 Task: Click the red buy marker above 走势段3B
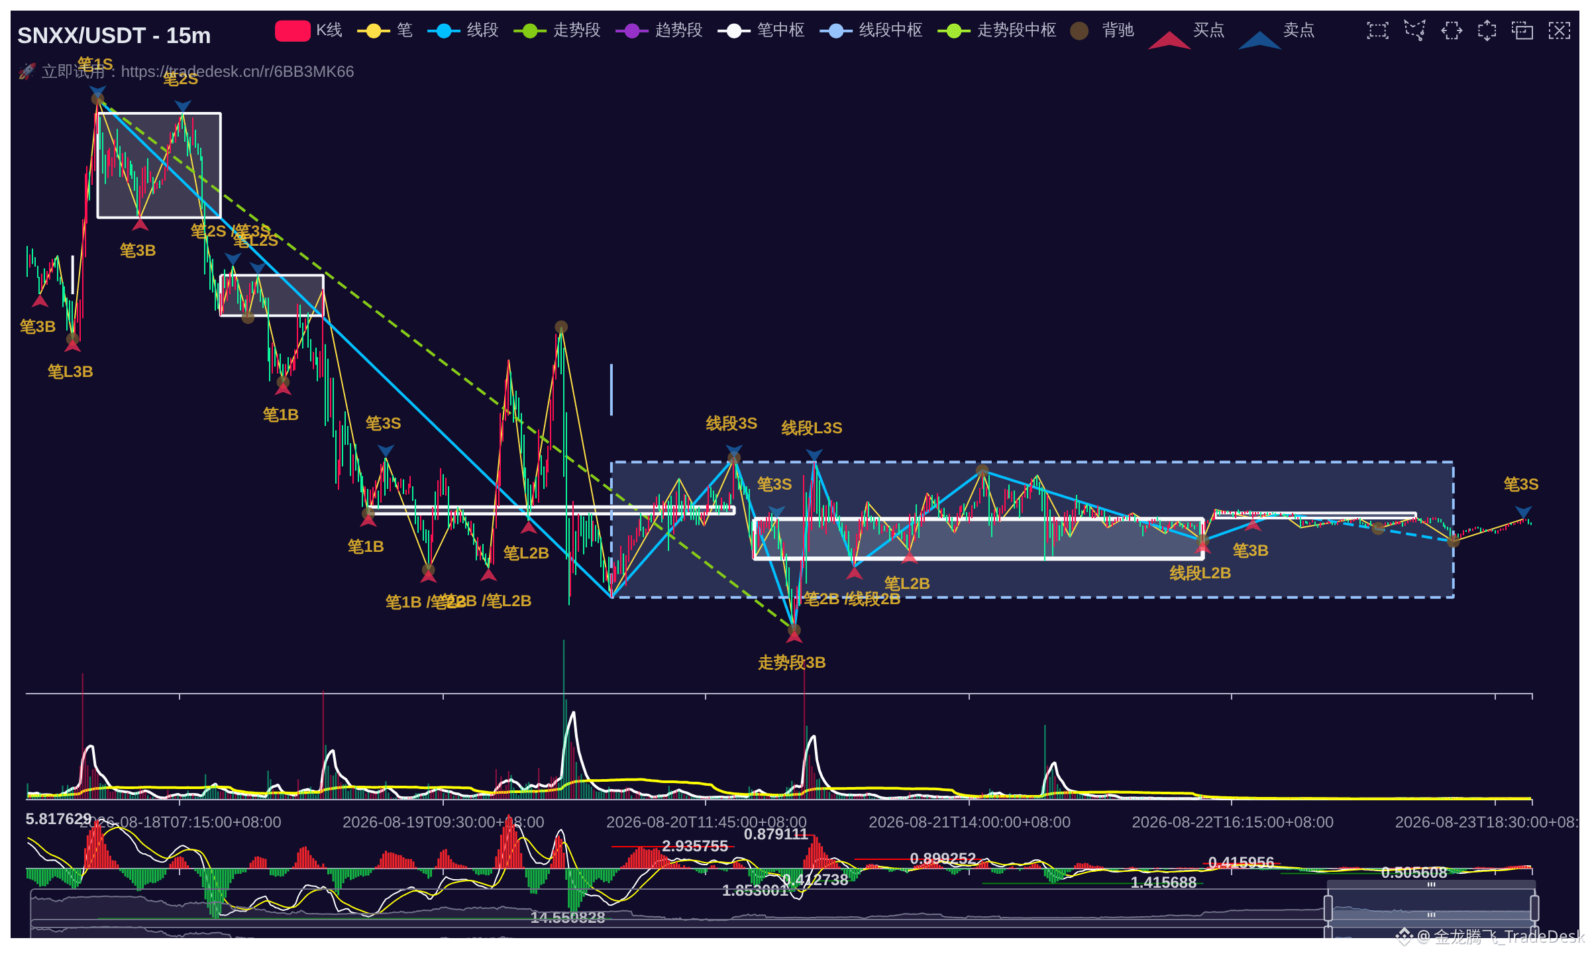tap(794, 636)
